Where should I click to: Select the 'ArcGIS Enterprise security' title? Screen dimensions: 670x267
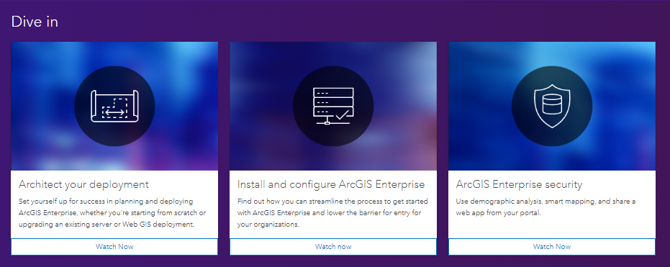point(519,184)
